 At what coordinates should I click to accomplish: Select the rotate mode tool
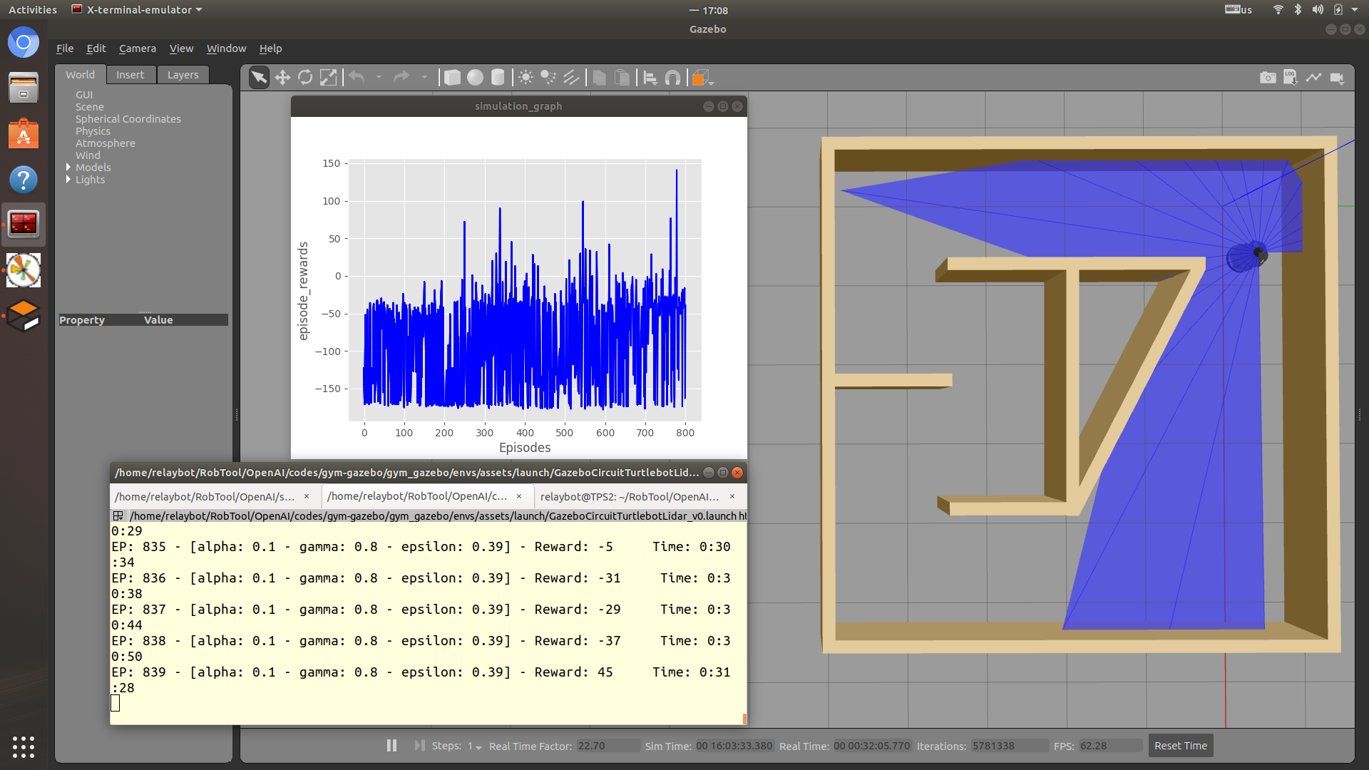[305, 78]
